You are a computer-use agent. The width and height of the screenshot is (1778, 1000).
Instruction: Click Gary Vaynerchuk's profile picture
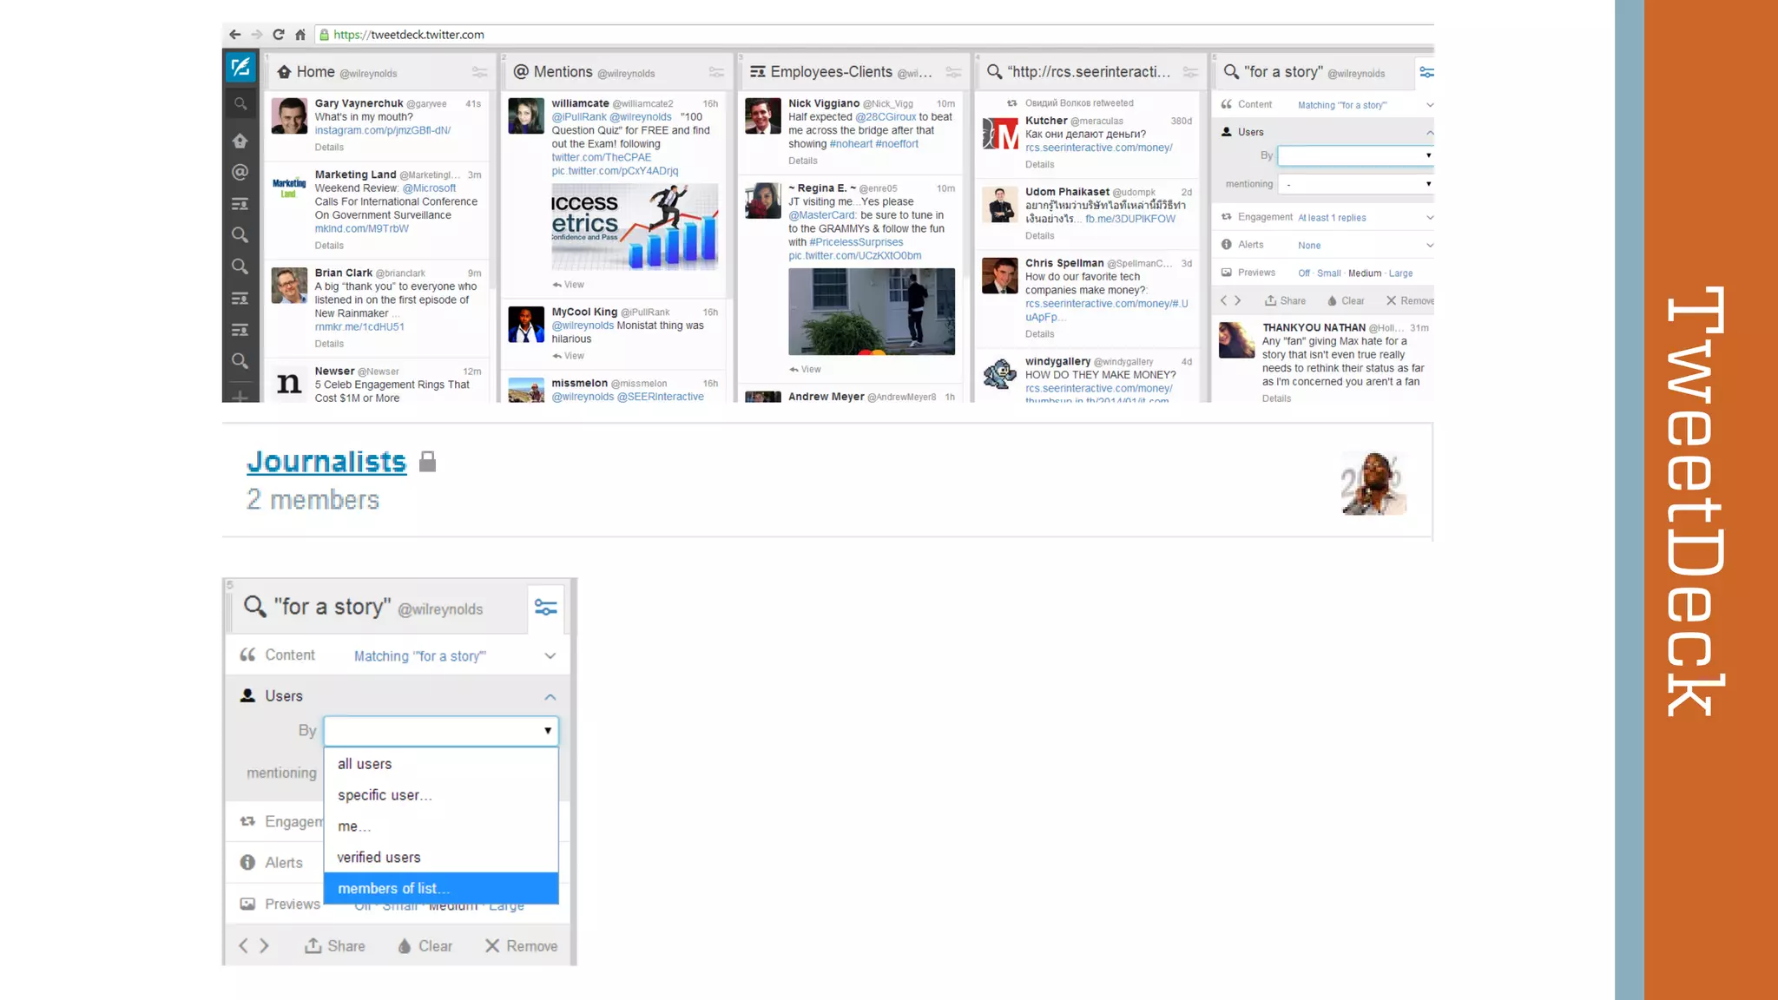coord(289,116)
